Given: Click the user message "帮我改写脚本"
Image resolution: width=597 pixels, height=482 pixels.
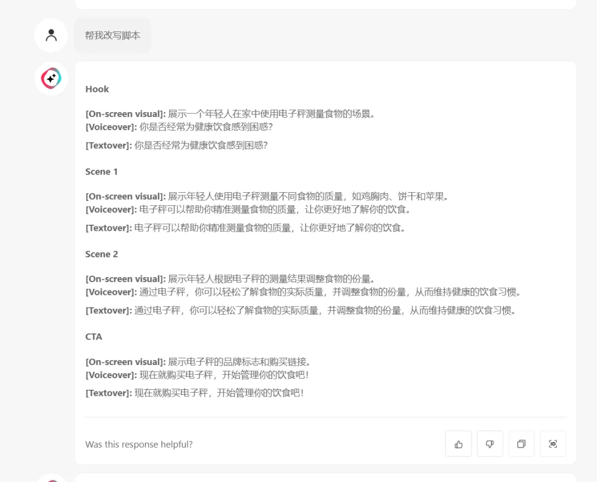Looking at the screenshot, I should point(113,35).
